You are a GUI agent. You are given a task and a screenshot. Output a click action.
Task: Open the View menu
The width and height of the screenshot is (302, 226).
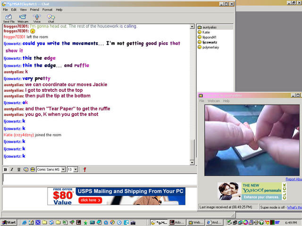(x=23, y=9)
